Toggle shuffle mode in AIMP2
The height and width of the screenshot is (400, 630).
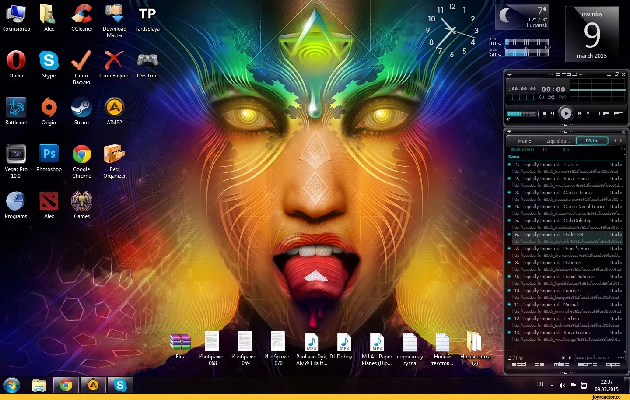coord(551,97)
